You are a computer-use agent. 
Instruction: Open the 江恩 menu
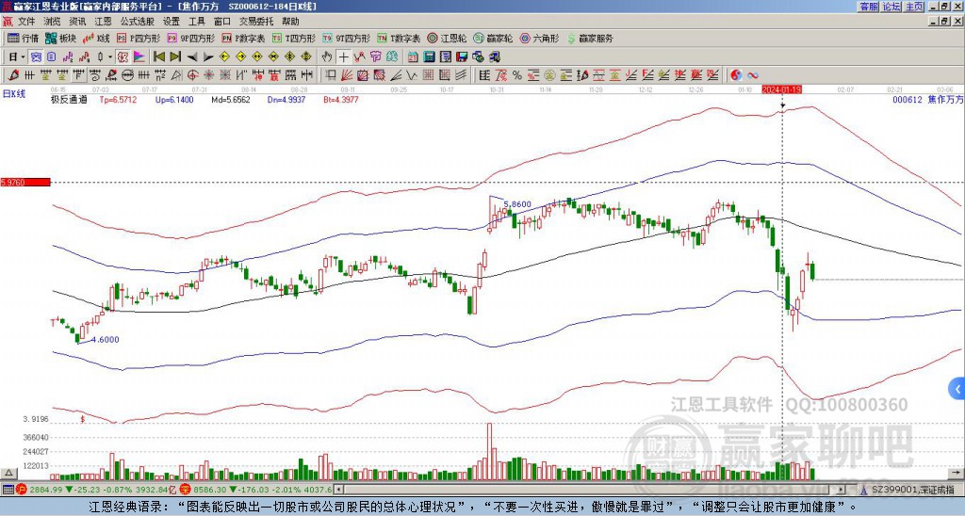point(103,22)
